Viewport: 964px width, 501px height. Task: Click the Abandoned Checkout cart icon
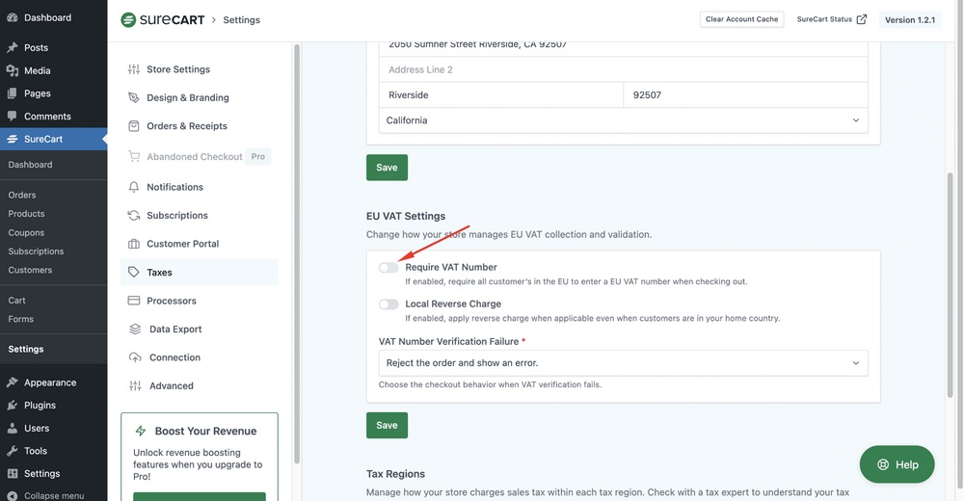pos(133,157)
